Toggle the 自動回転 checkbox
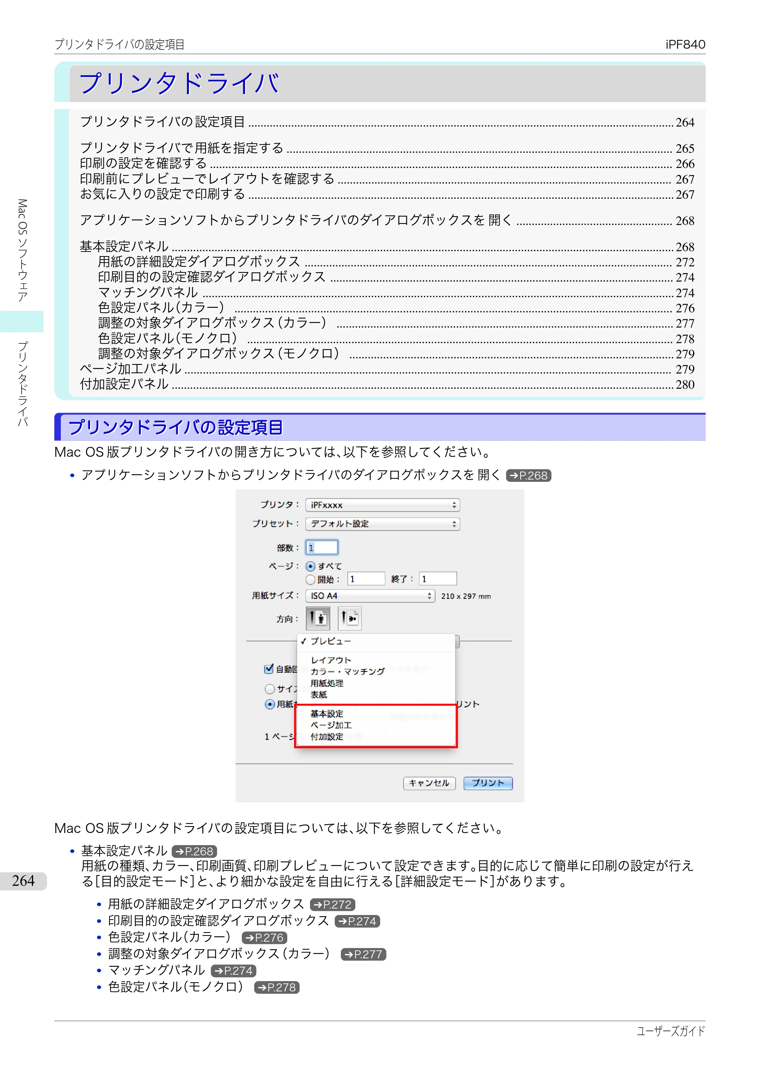Viewport: 760px width, 1075px height. [x=269, y=669]
